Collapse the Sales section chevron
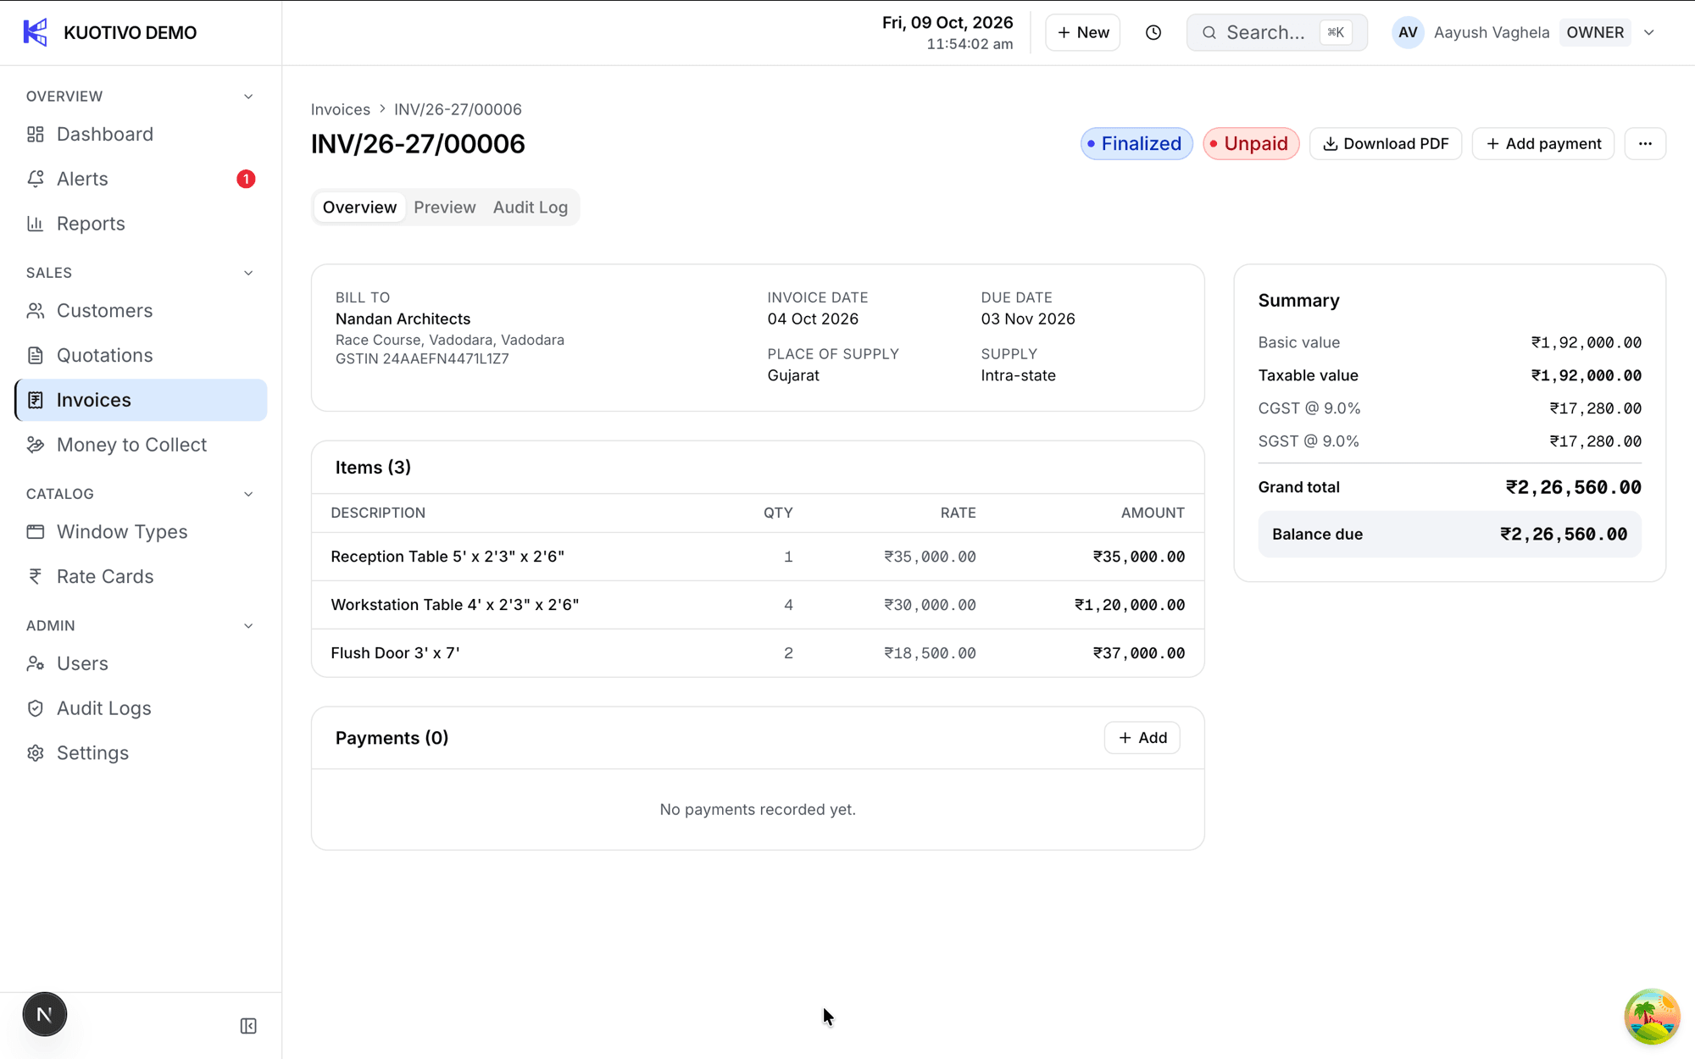This screenshot has height=1059, width=1695. [248, 273]
